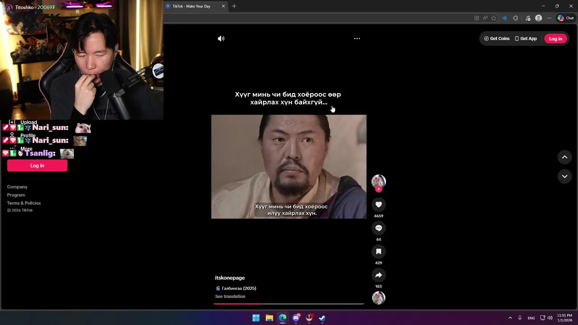Click the Log in button at top right
This screenshot has height=325, width=578.
pos(555,39)
